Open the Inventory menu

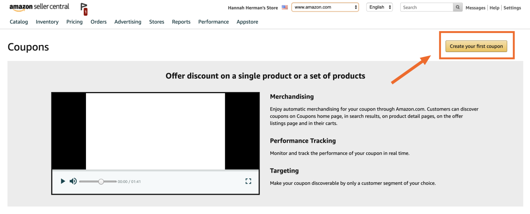(47, 22)
